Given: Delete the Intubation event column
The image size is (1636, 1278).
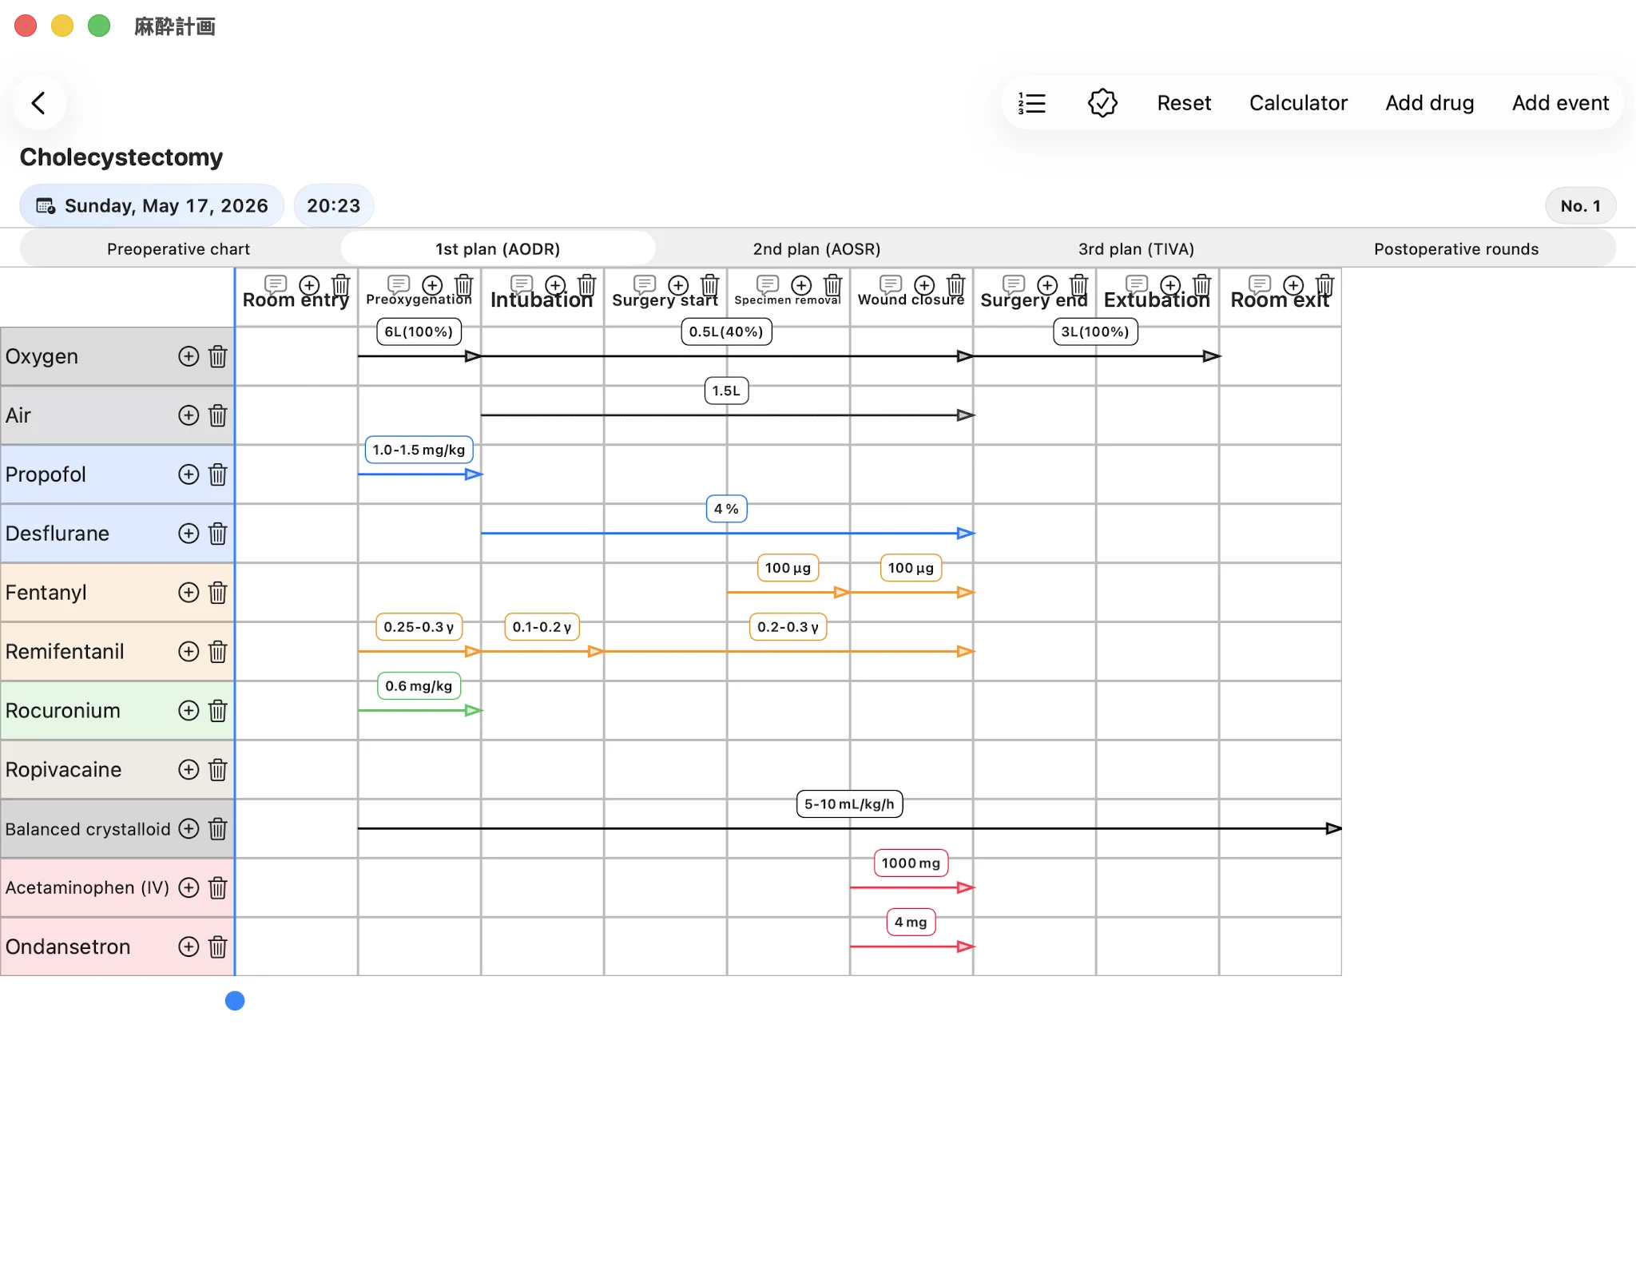Looking at the screenshot, I should pyautogui.click(x=587, y=285).
